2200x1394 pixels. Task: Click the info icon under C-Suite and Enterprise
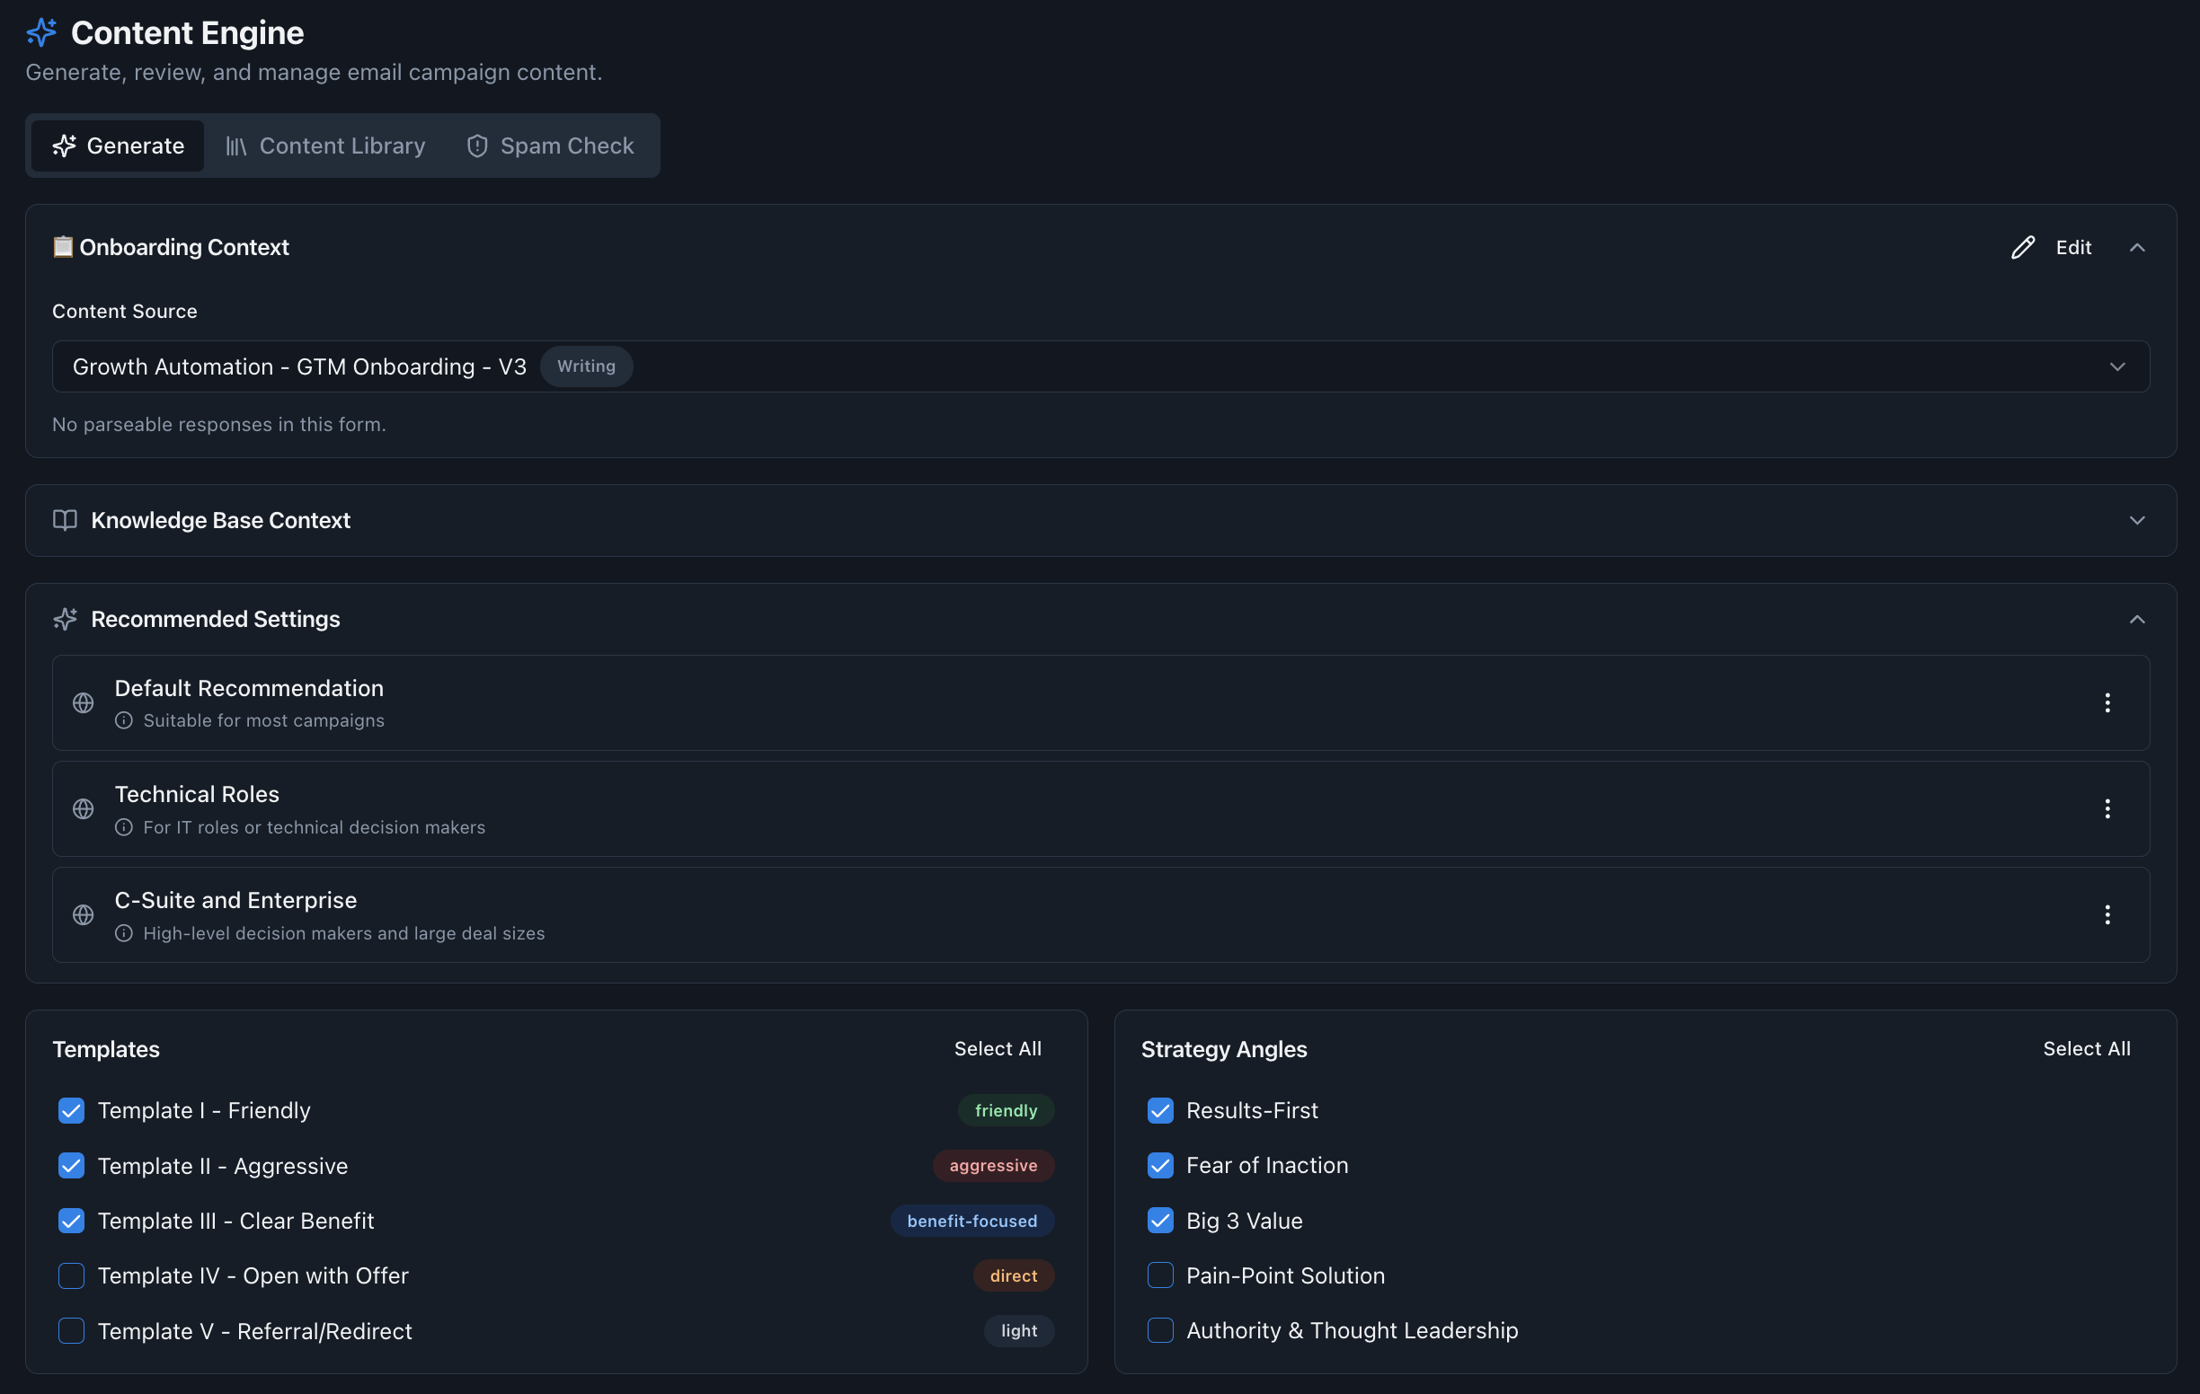point(123,933)
